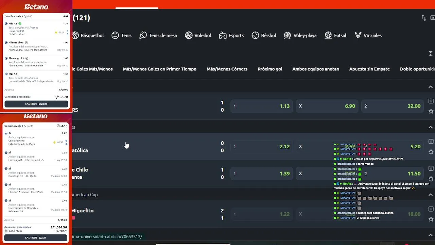Open the Béisbol ball icon
The height and width of the screenshot is (245, 435).
[x=255, y=35]
